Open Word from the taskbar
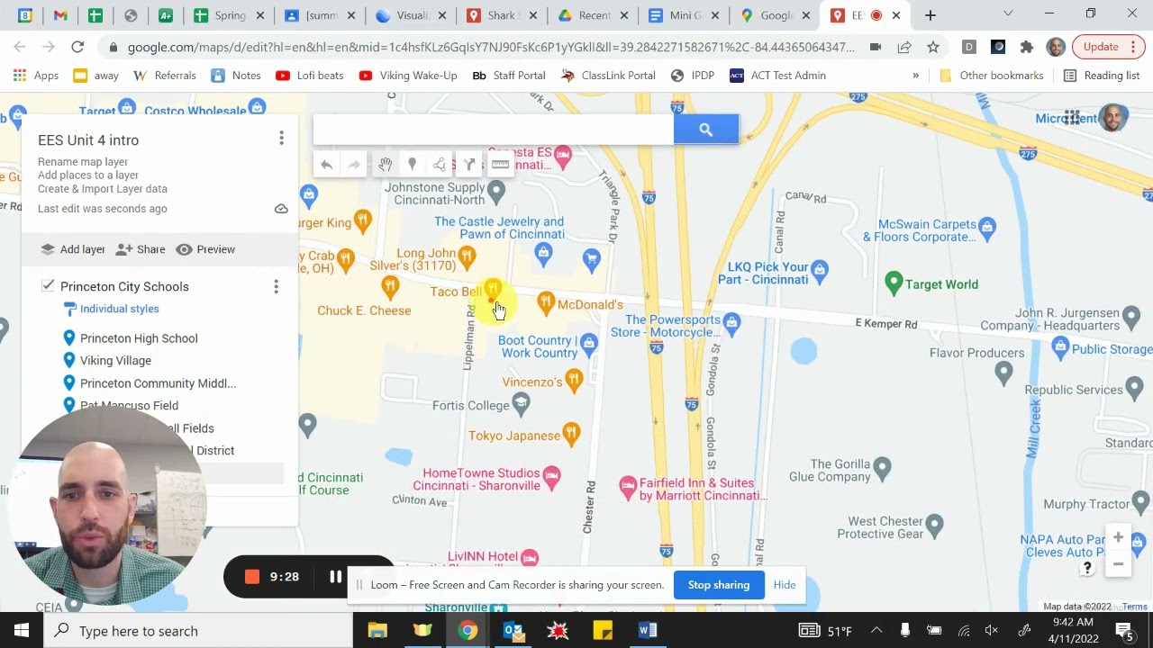The image size is (1153, 648). [x=648, y=630]
